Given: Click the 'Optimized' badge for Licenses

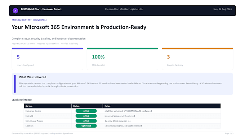Looking at the screenshot, I should (x=86, y=126).
